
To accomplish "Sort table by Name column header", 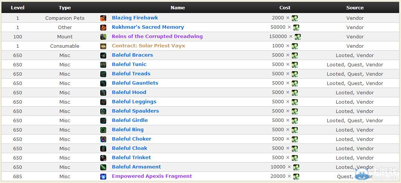I will [x=178, y=7].
